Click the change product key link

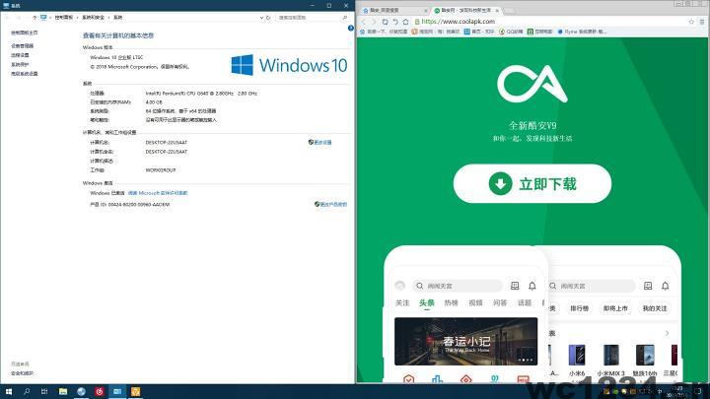pos(331,204)
